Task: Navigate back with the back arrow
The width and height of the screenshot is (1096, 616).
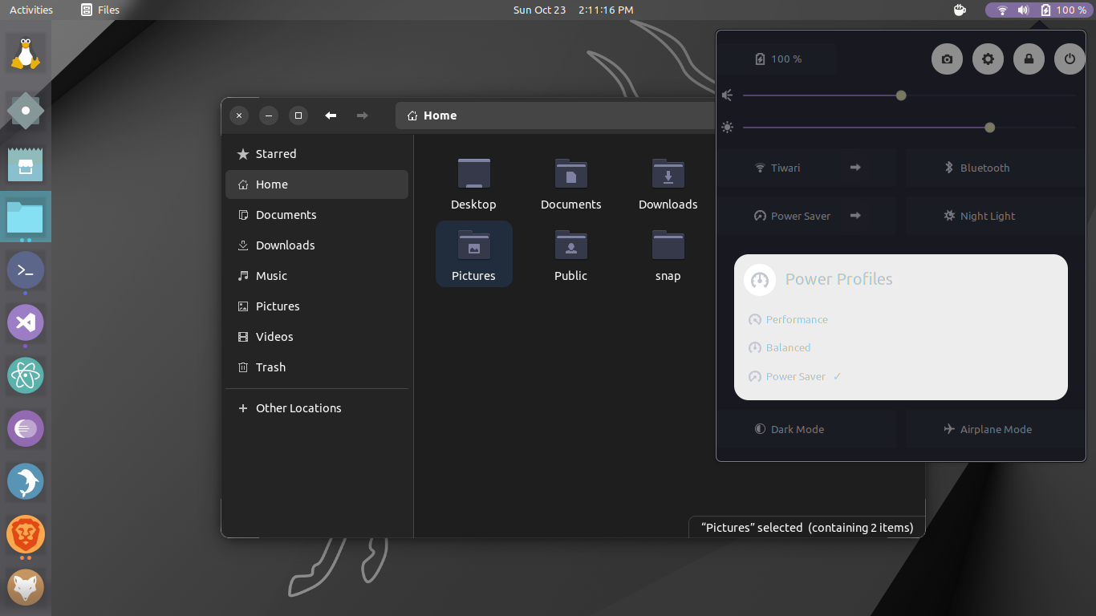Action: pyautogui.click(x=331, y=115)
